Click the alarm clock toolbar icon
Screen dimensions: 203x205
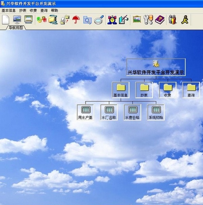[112, 20]
